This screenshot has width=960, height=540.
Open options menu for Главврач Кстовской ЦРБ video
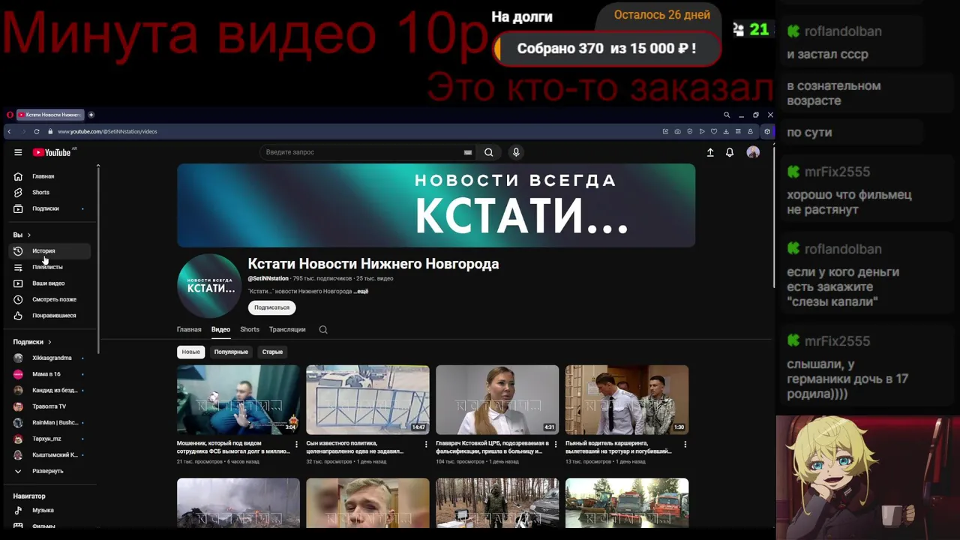(x=556, y=444)
